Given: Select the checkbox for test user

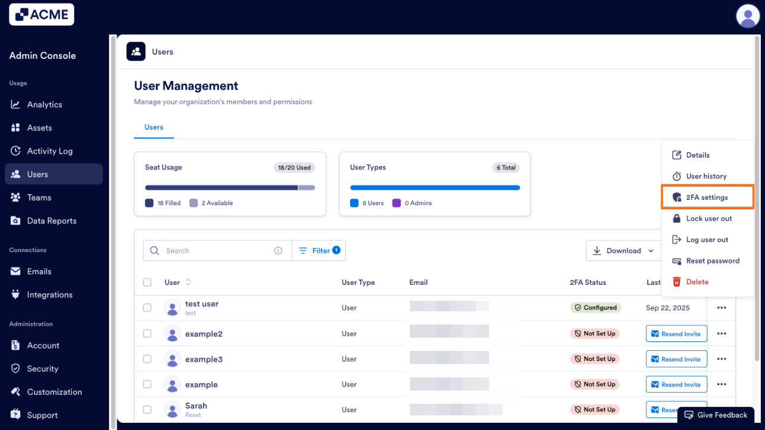Looking at the screenshot, I should (x=147, y=308).
